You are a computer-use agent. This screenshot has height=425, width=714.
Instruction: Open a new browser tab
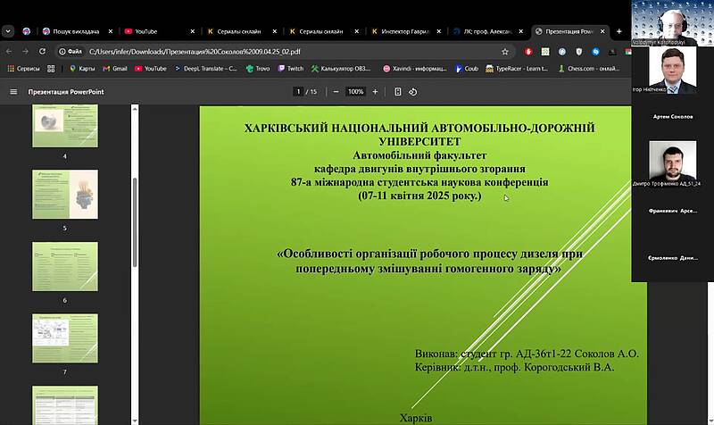[619, 30]
